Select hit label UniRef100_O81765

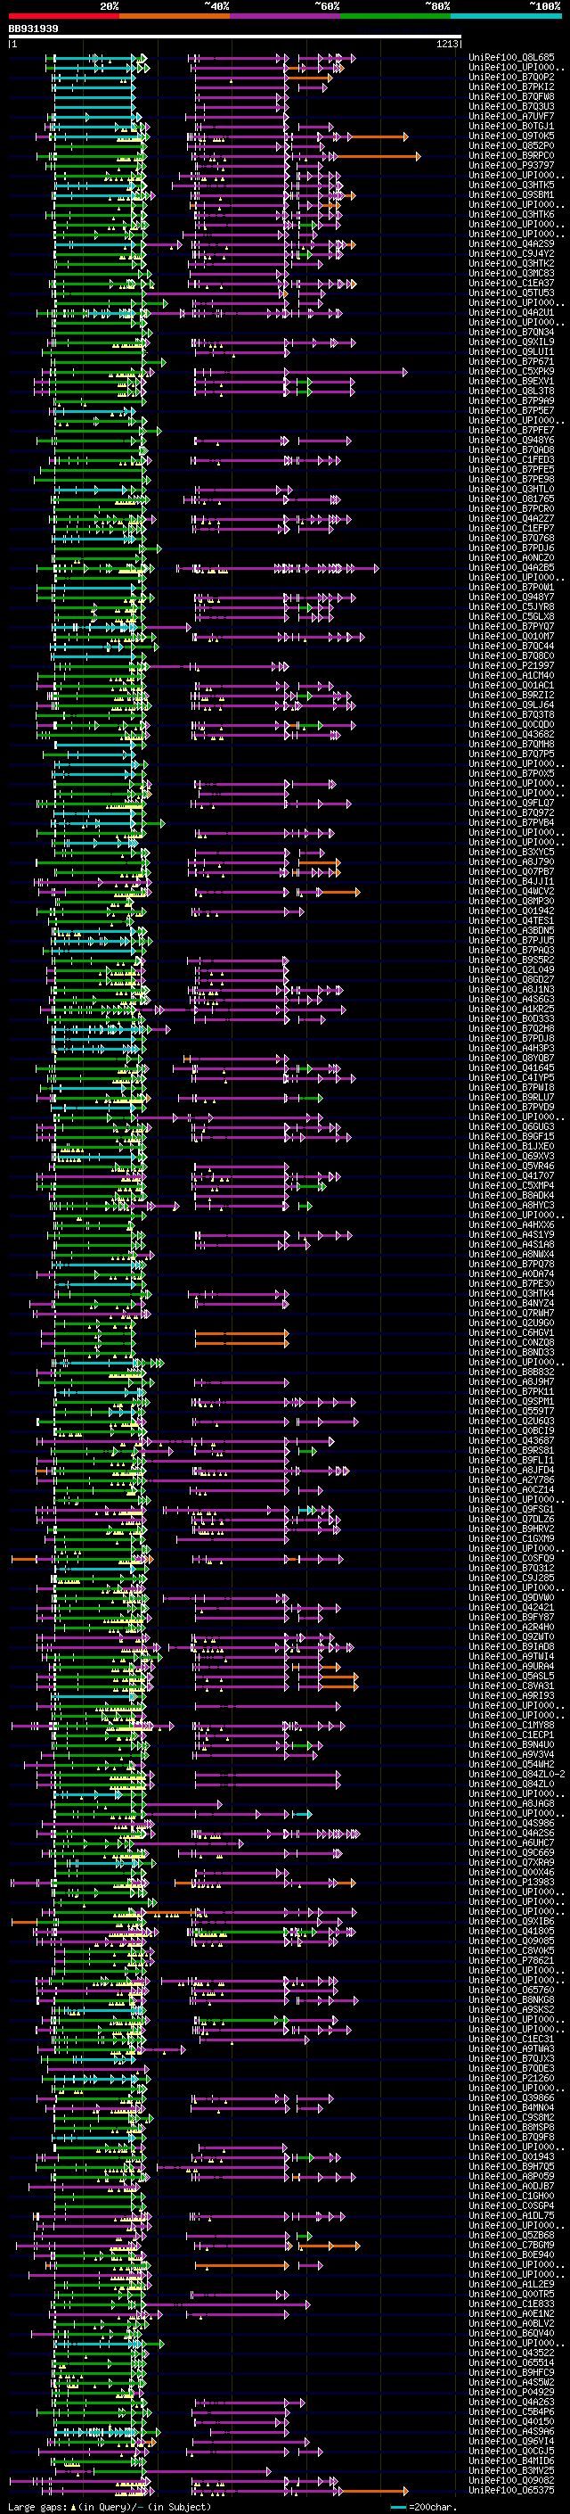pyautogui.click(x=511, y=499)
